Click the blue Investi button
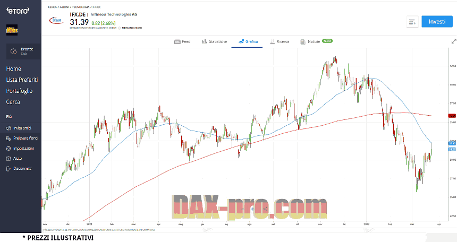Viewport: 457px width, 242px height. click(437, 22)
